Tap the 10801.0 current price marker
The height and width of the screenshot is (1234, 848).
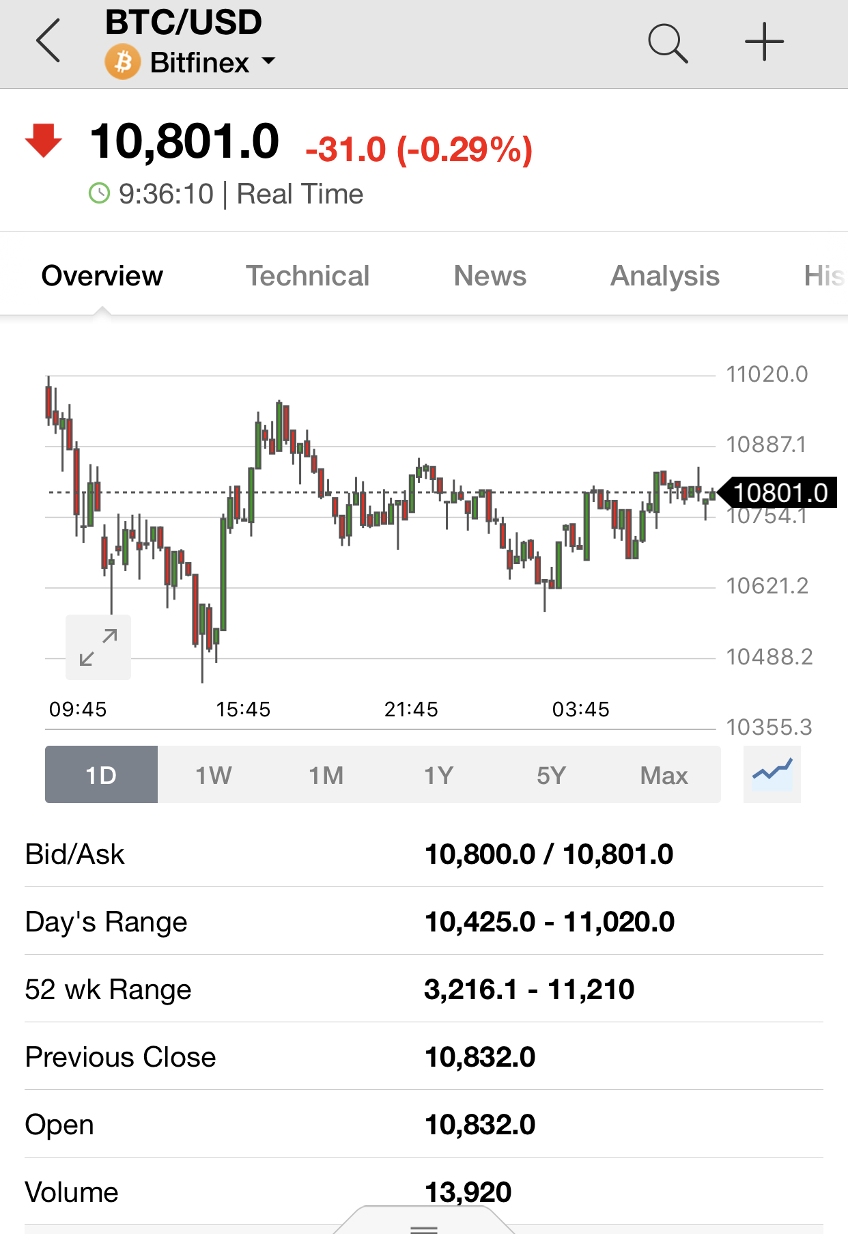tap(779, 493)
